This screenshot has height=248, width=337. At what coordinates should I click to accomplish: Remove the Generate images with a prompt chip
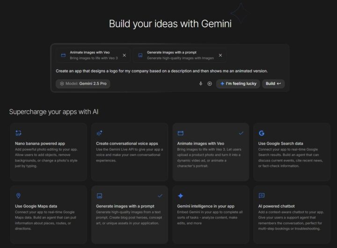(220, 55)
